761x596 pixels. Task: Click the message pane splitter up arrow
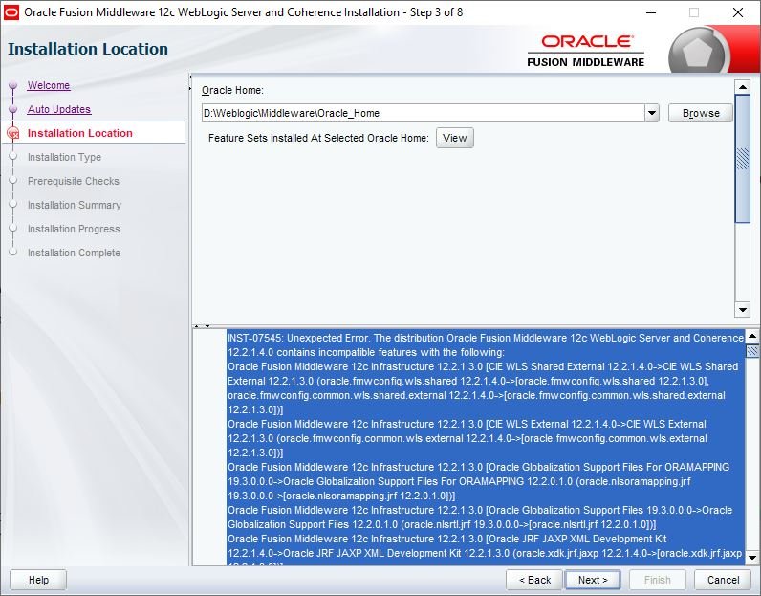pos(197,326)
